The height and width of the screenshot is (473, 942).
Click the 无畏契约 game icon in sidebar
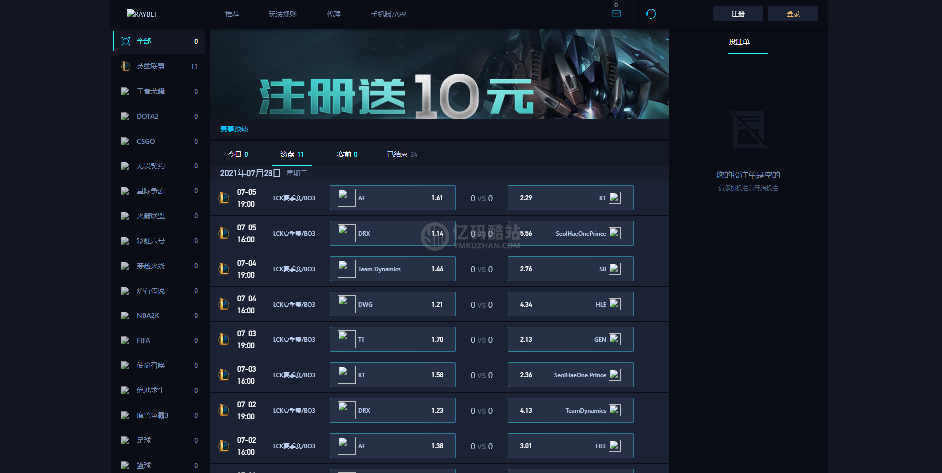[x=125, y=166]
